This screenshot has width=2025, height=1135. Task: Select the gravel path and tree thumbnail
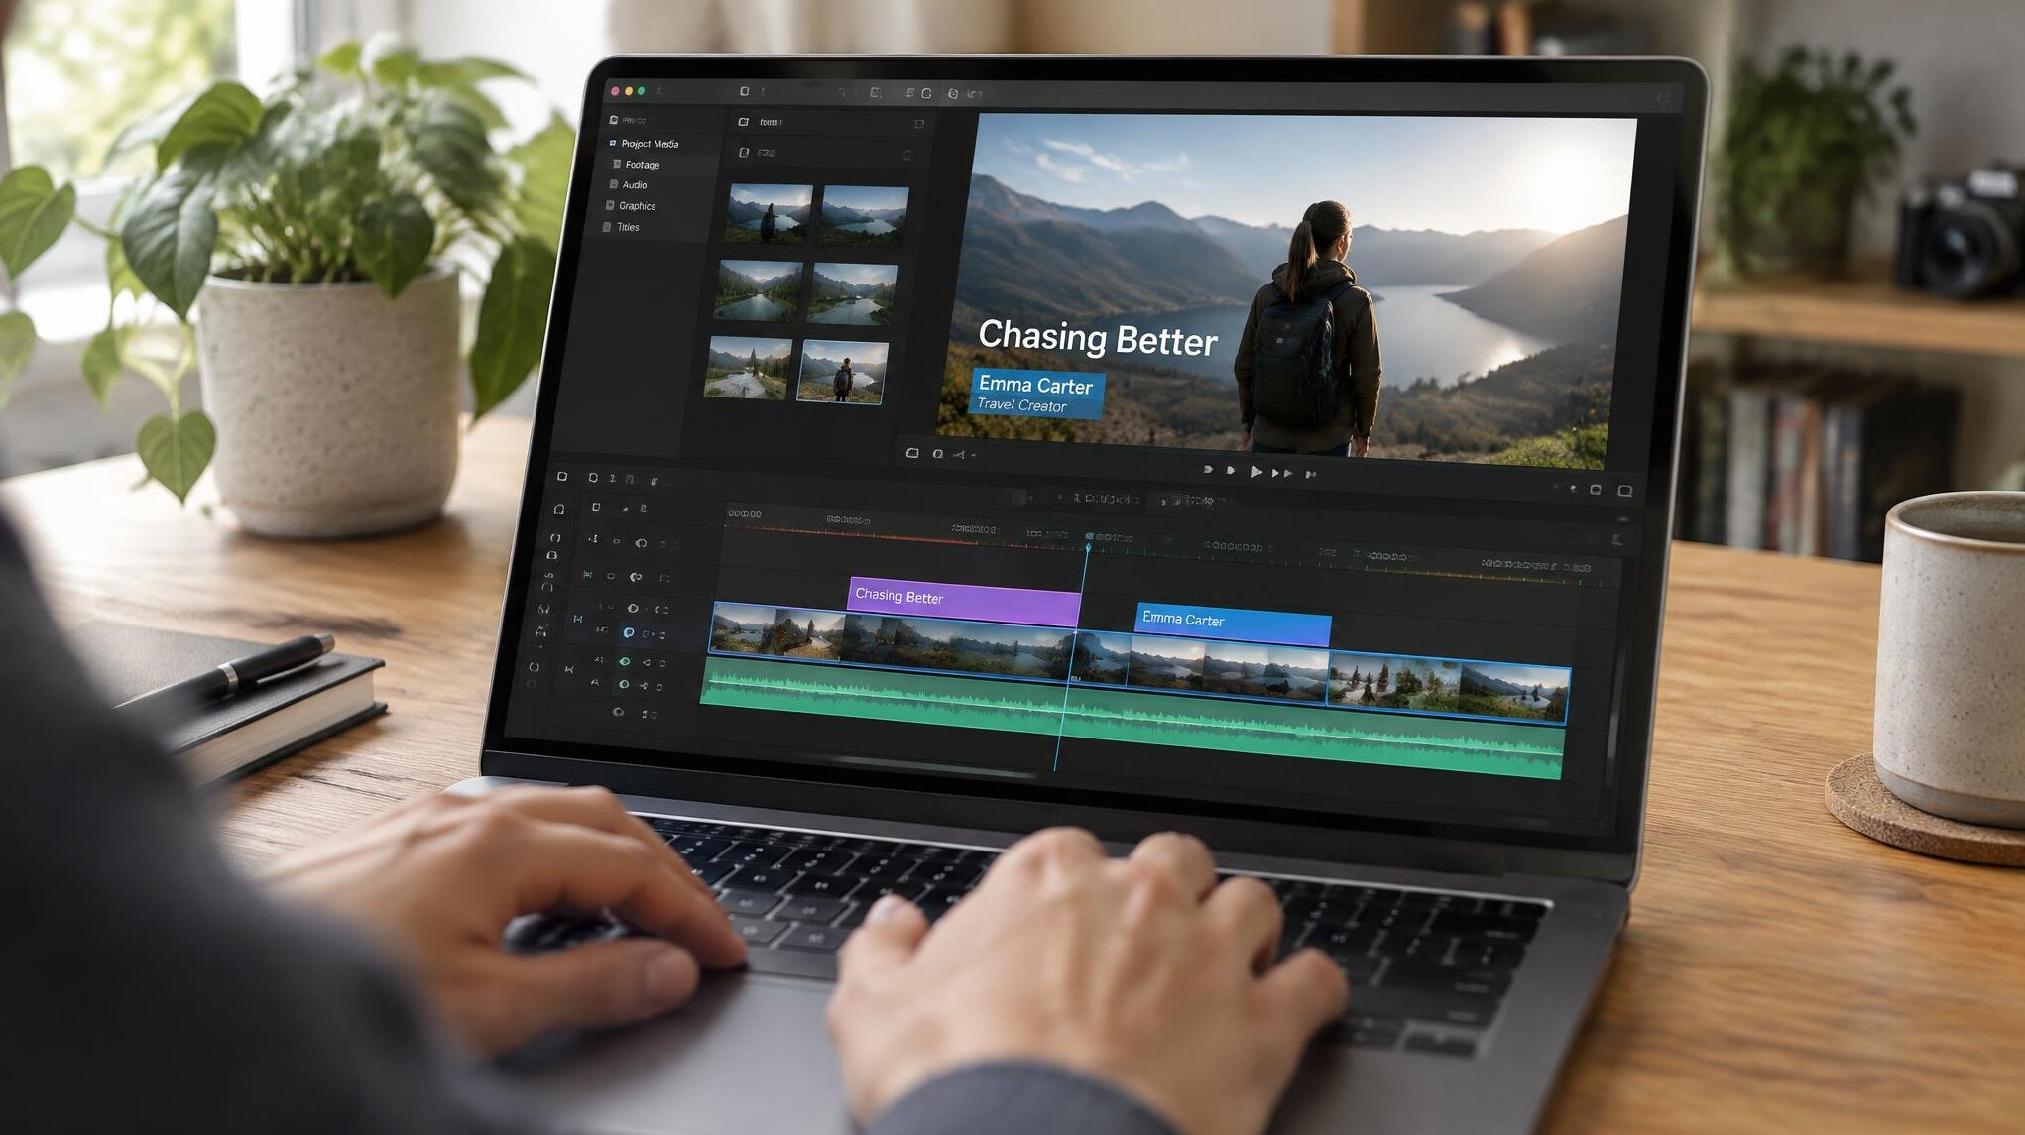[x=747, y=368]
